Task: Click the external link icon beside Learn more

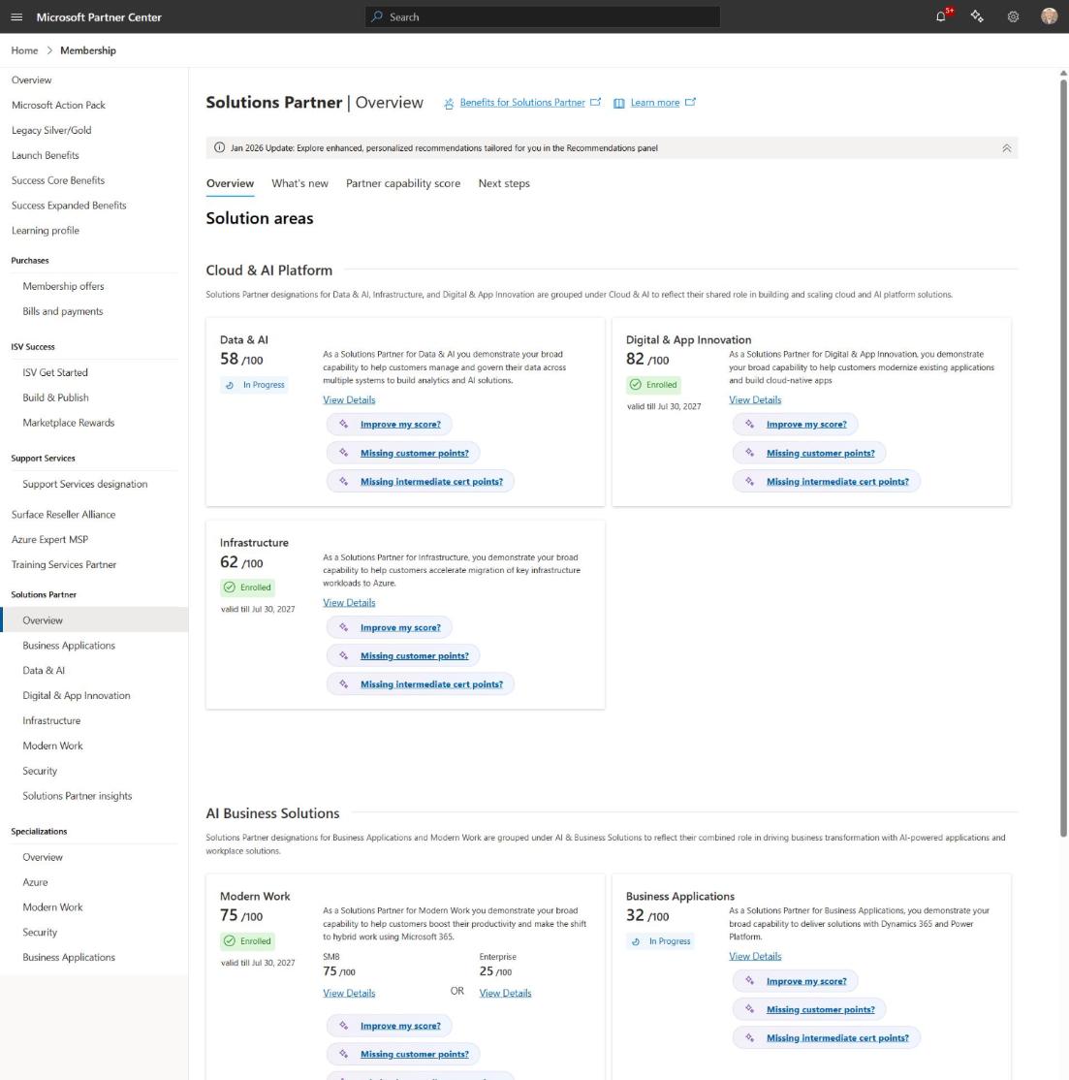Action: (690, 103)
